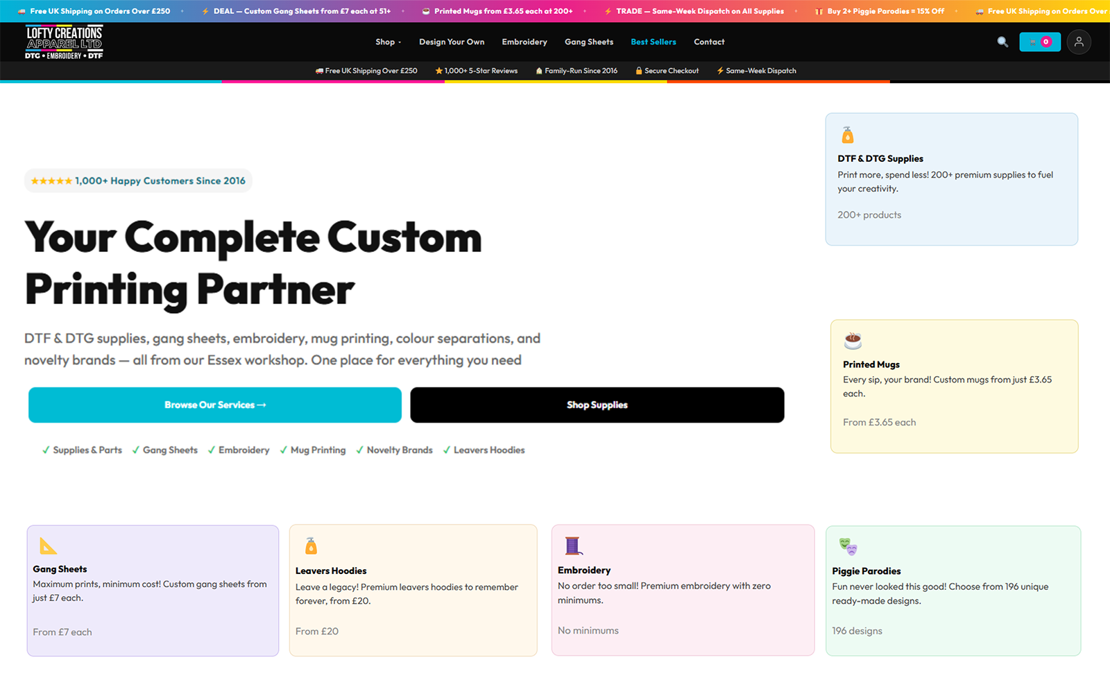Open the Printed Mugs card title

[871, 364]
